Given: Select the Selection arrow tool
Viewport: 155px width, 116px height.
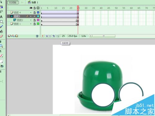Looking at the screenshot, I should (x=1, y=2).
